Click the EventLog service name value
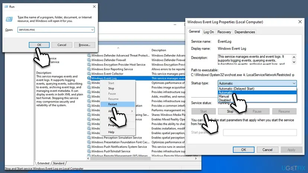This screenshot has height=173, width=308. tap(225, 42)
